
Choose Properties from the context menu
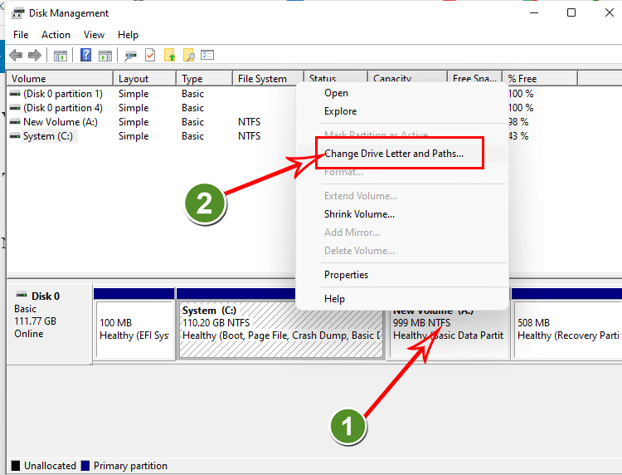coord(402,275)
